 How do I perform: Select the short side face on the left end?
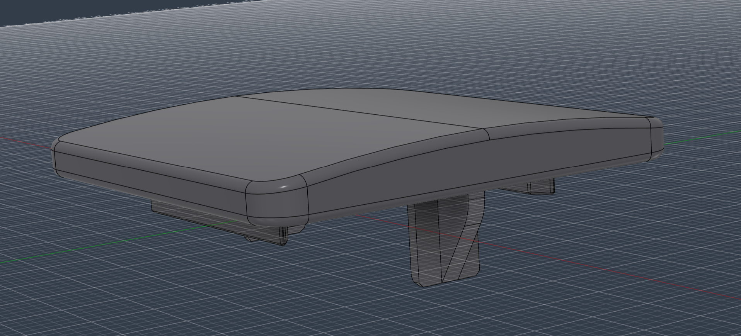(x=151, y=183)
